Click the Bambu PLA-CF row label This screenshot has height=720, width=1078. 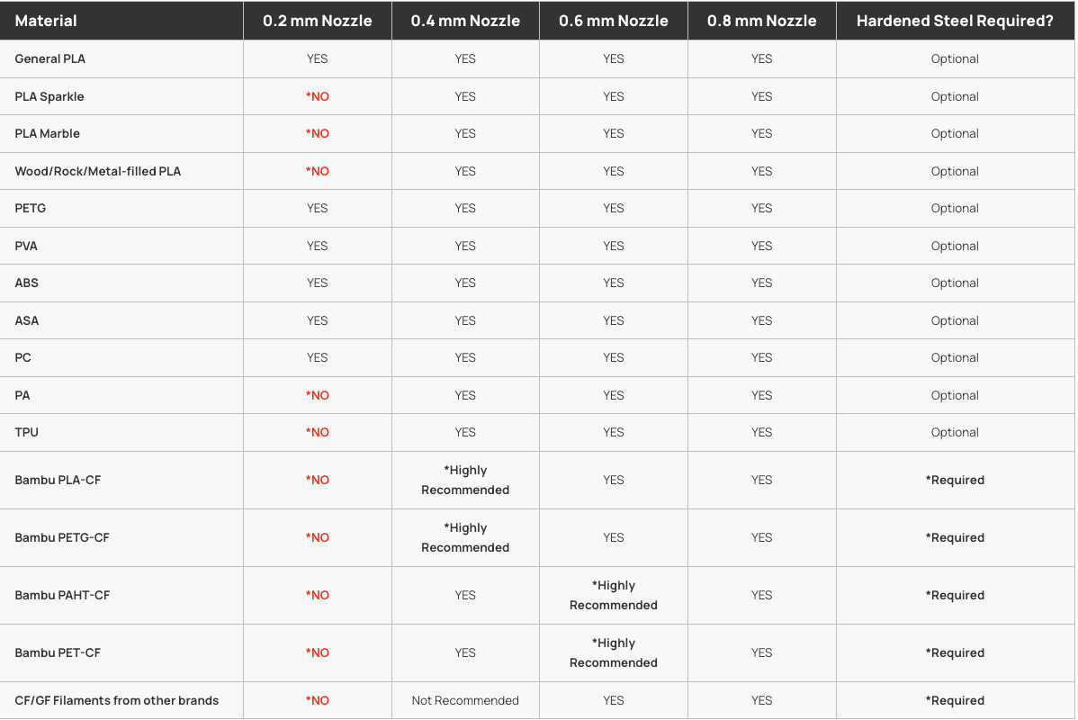coord(58,480)
